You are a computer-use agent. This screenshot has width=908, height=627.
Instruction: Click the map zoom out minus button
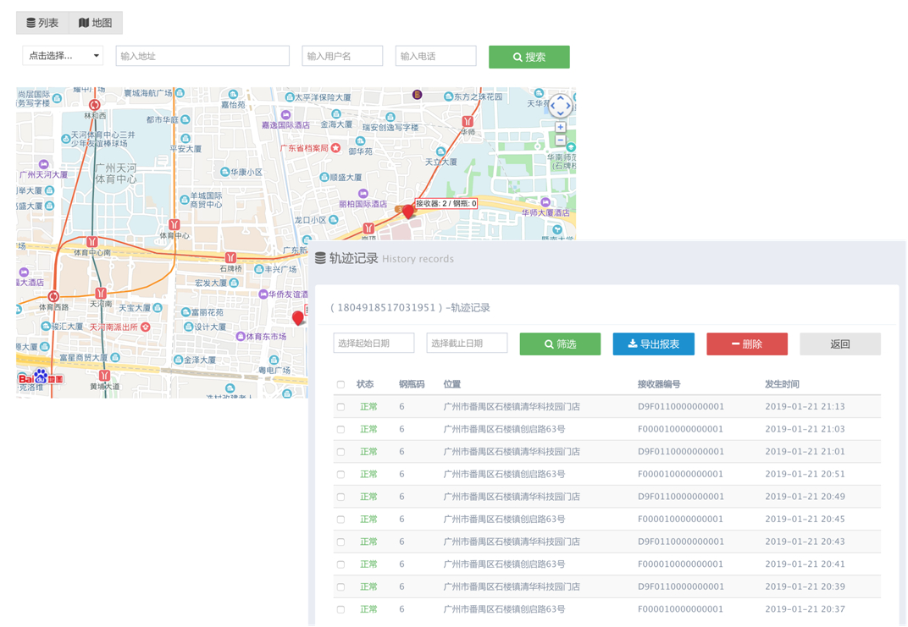pyautogui.click(x=560, y=140)
